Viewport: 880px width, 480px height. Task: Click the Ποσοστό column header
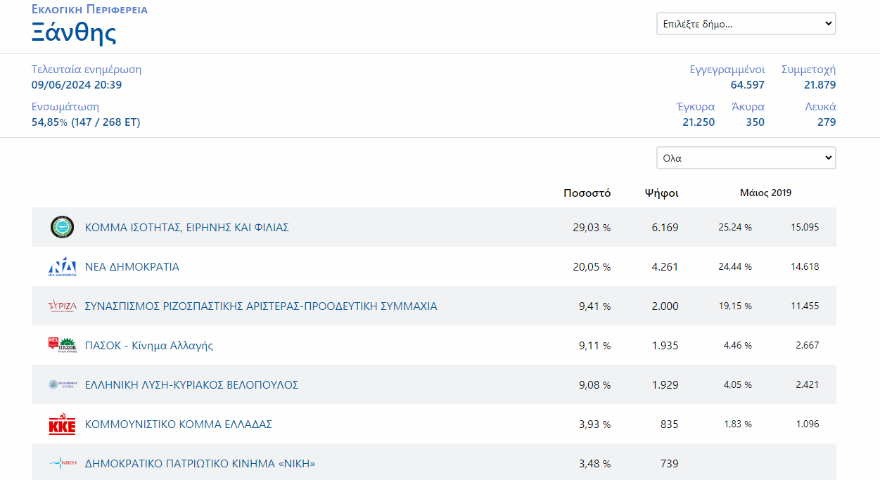(587, 193)
